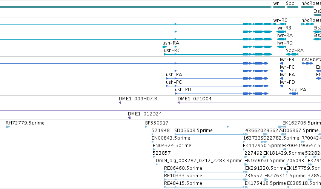Select the EK117950.5prime EST label
The image size is (321, 189).
point(263,146)
